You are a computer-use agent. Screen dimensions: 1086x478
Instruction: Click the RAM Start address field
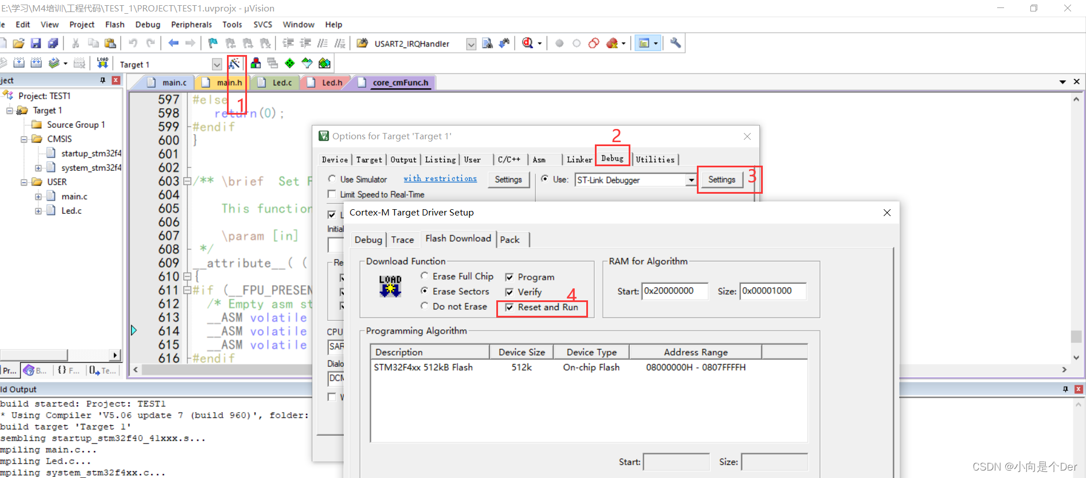(675, 291)
